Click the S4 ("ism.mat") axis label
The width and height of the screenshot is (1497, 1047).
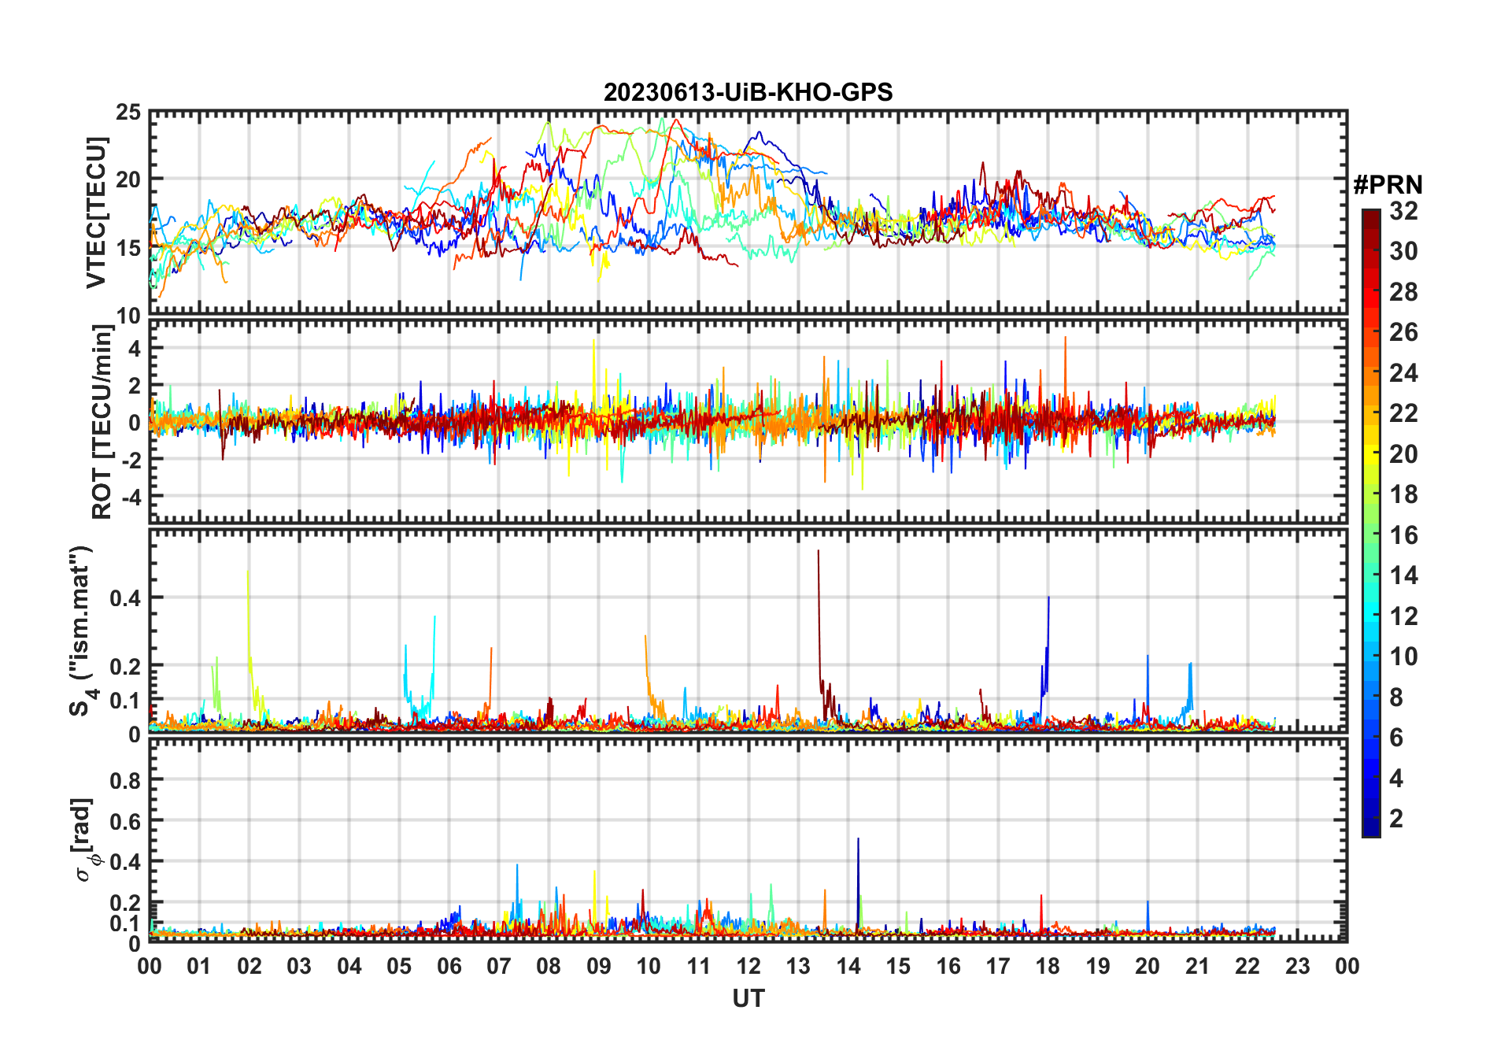coord(83,631)
